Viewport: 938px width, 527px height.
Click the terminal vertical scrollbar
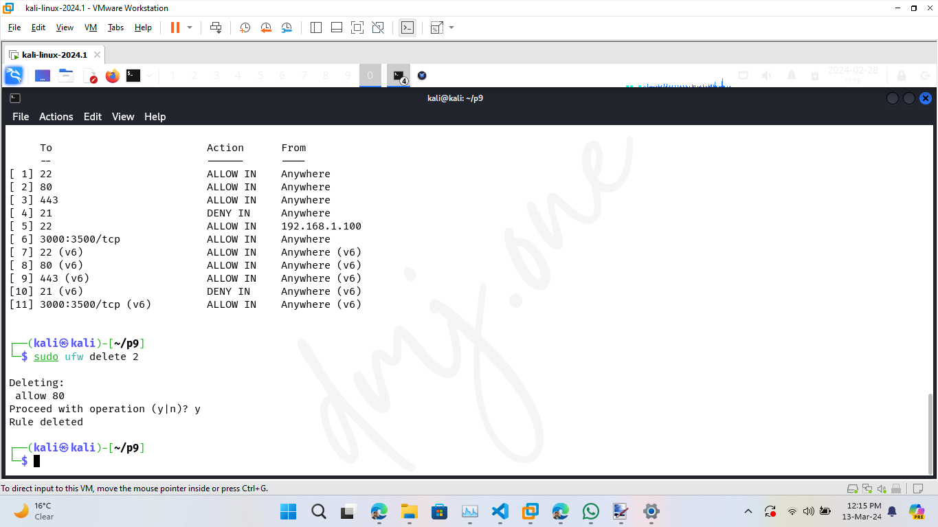click(x=930, y=433)
